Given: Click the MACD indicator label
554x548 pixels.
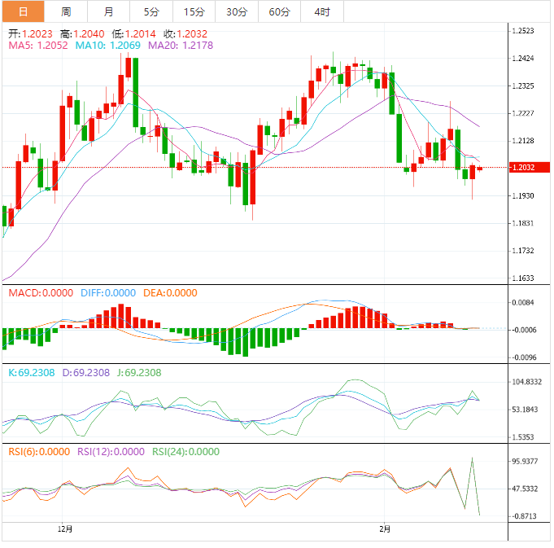Looking at the screenshot, I should (x=40, y=293).
